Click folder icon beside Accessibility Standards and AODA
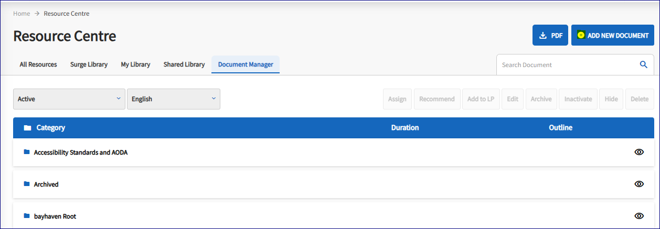 27,152
